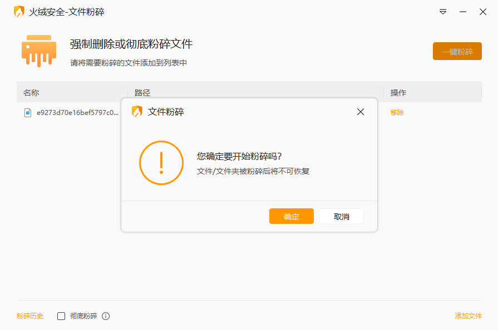Cancel shredding with the 取消 button

tap(342, 217)
